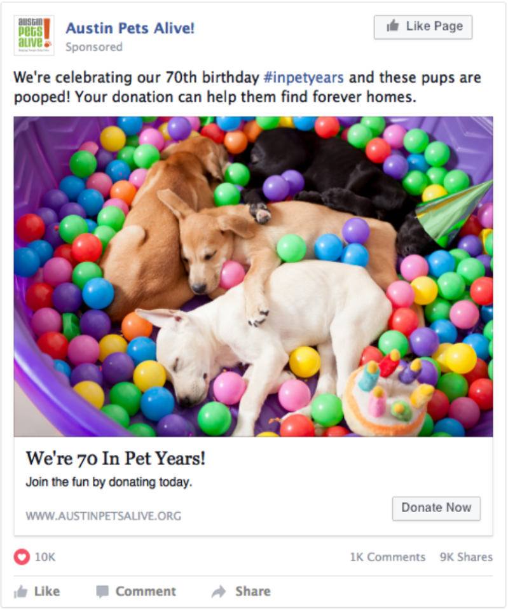Click the Austin Pets Alive! profile logo
The width and height of the screenshot is (508, 610).
pyautogui.click(x=34, y=36)
